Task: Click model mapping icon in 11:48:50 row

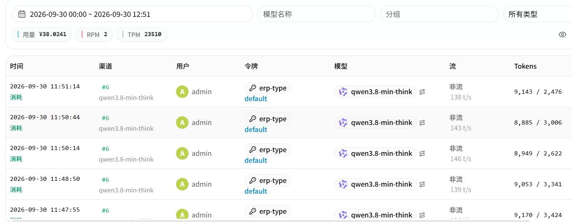Action: point(422,185)
